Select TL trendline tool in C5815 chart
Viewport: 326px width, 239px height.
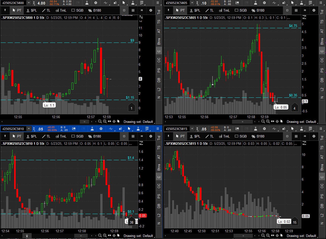point(209,136)
